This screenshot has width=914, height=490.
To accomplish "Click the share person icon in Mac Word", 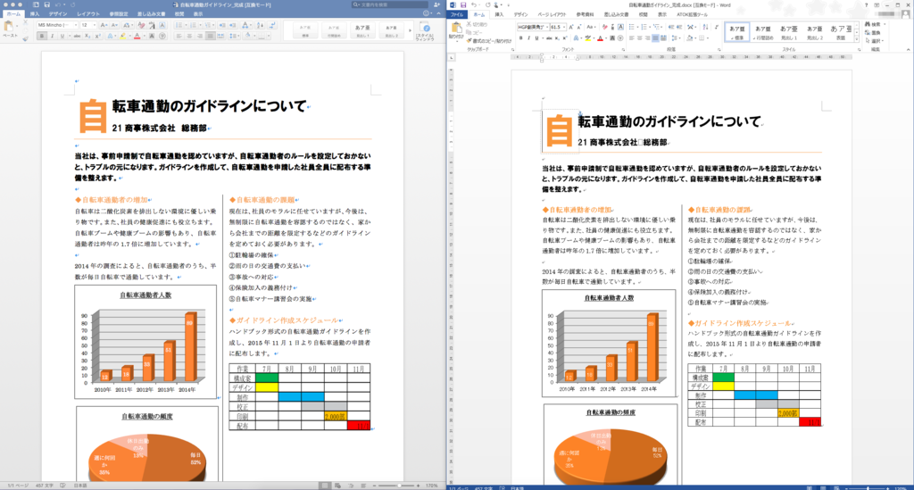I will click(x=436, y=4).
